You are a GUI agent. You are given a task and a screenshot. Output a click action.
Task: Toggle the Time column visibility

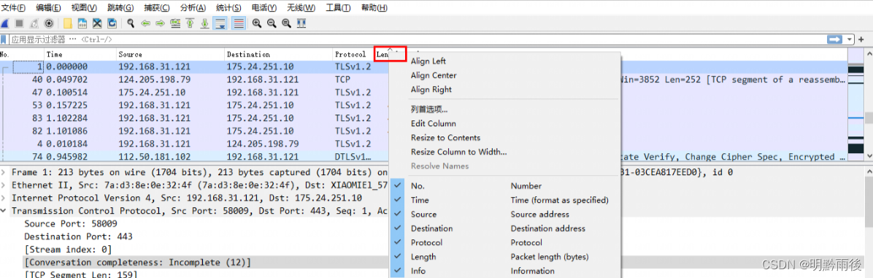[505, 200]
